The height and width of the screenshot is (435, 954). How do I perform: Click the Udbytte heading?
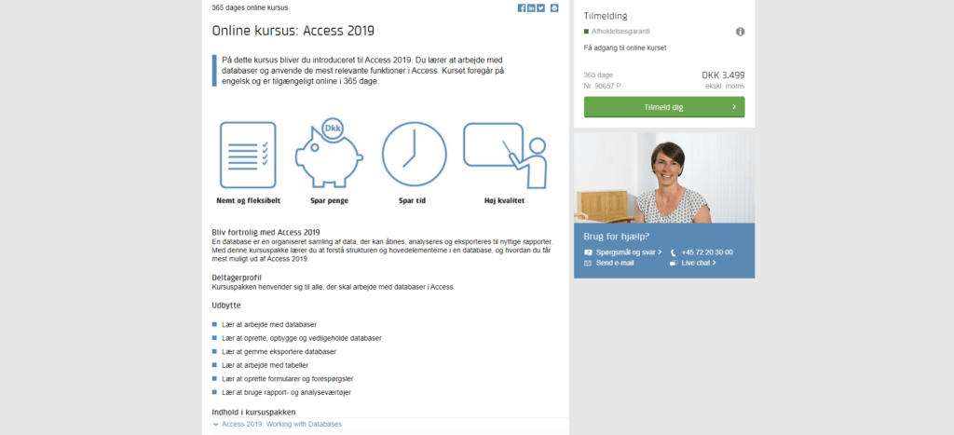(225, 306)
